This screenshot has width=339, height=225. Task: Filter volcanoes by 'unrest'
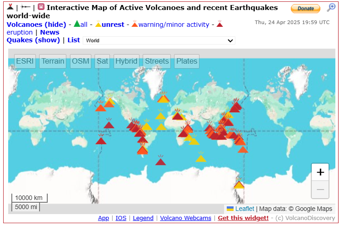click(x=113, y=24)
